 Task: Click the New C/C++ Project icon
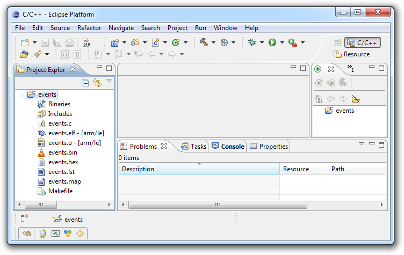click(114, 42)
